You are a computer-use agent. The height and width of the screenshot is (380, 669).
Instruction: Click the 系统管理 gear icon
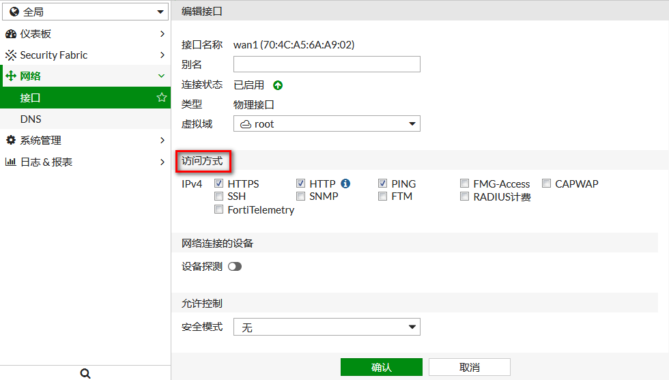(11, 141)
